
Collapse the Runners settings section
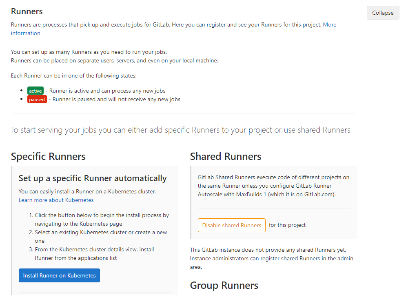click(x=382, y=13)
